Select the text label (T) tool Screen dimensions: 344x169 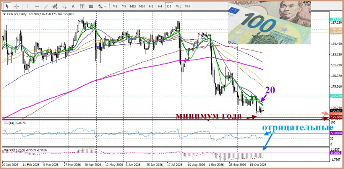tap(82, 6)
